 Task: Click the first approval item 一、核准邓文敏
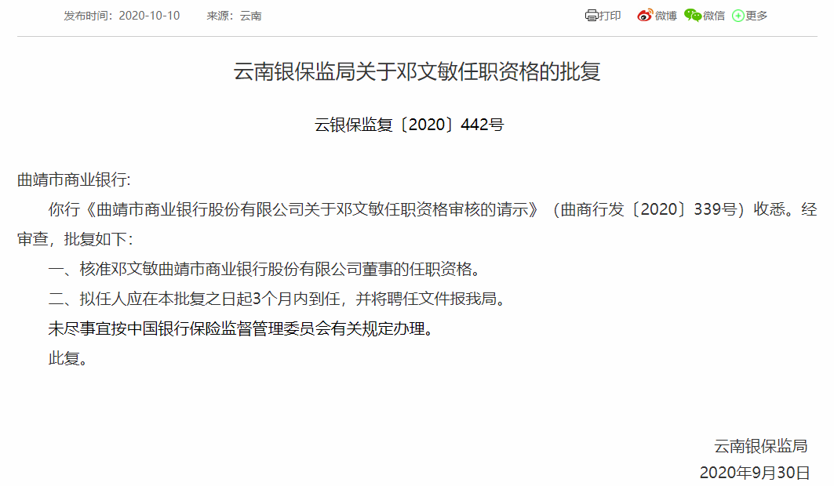pos(264,270)
